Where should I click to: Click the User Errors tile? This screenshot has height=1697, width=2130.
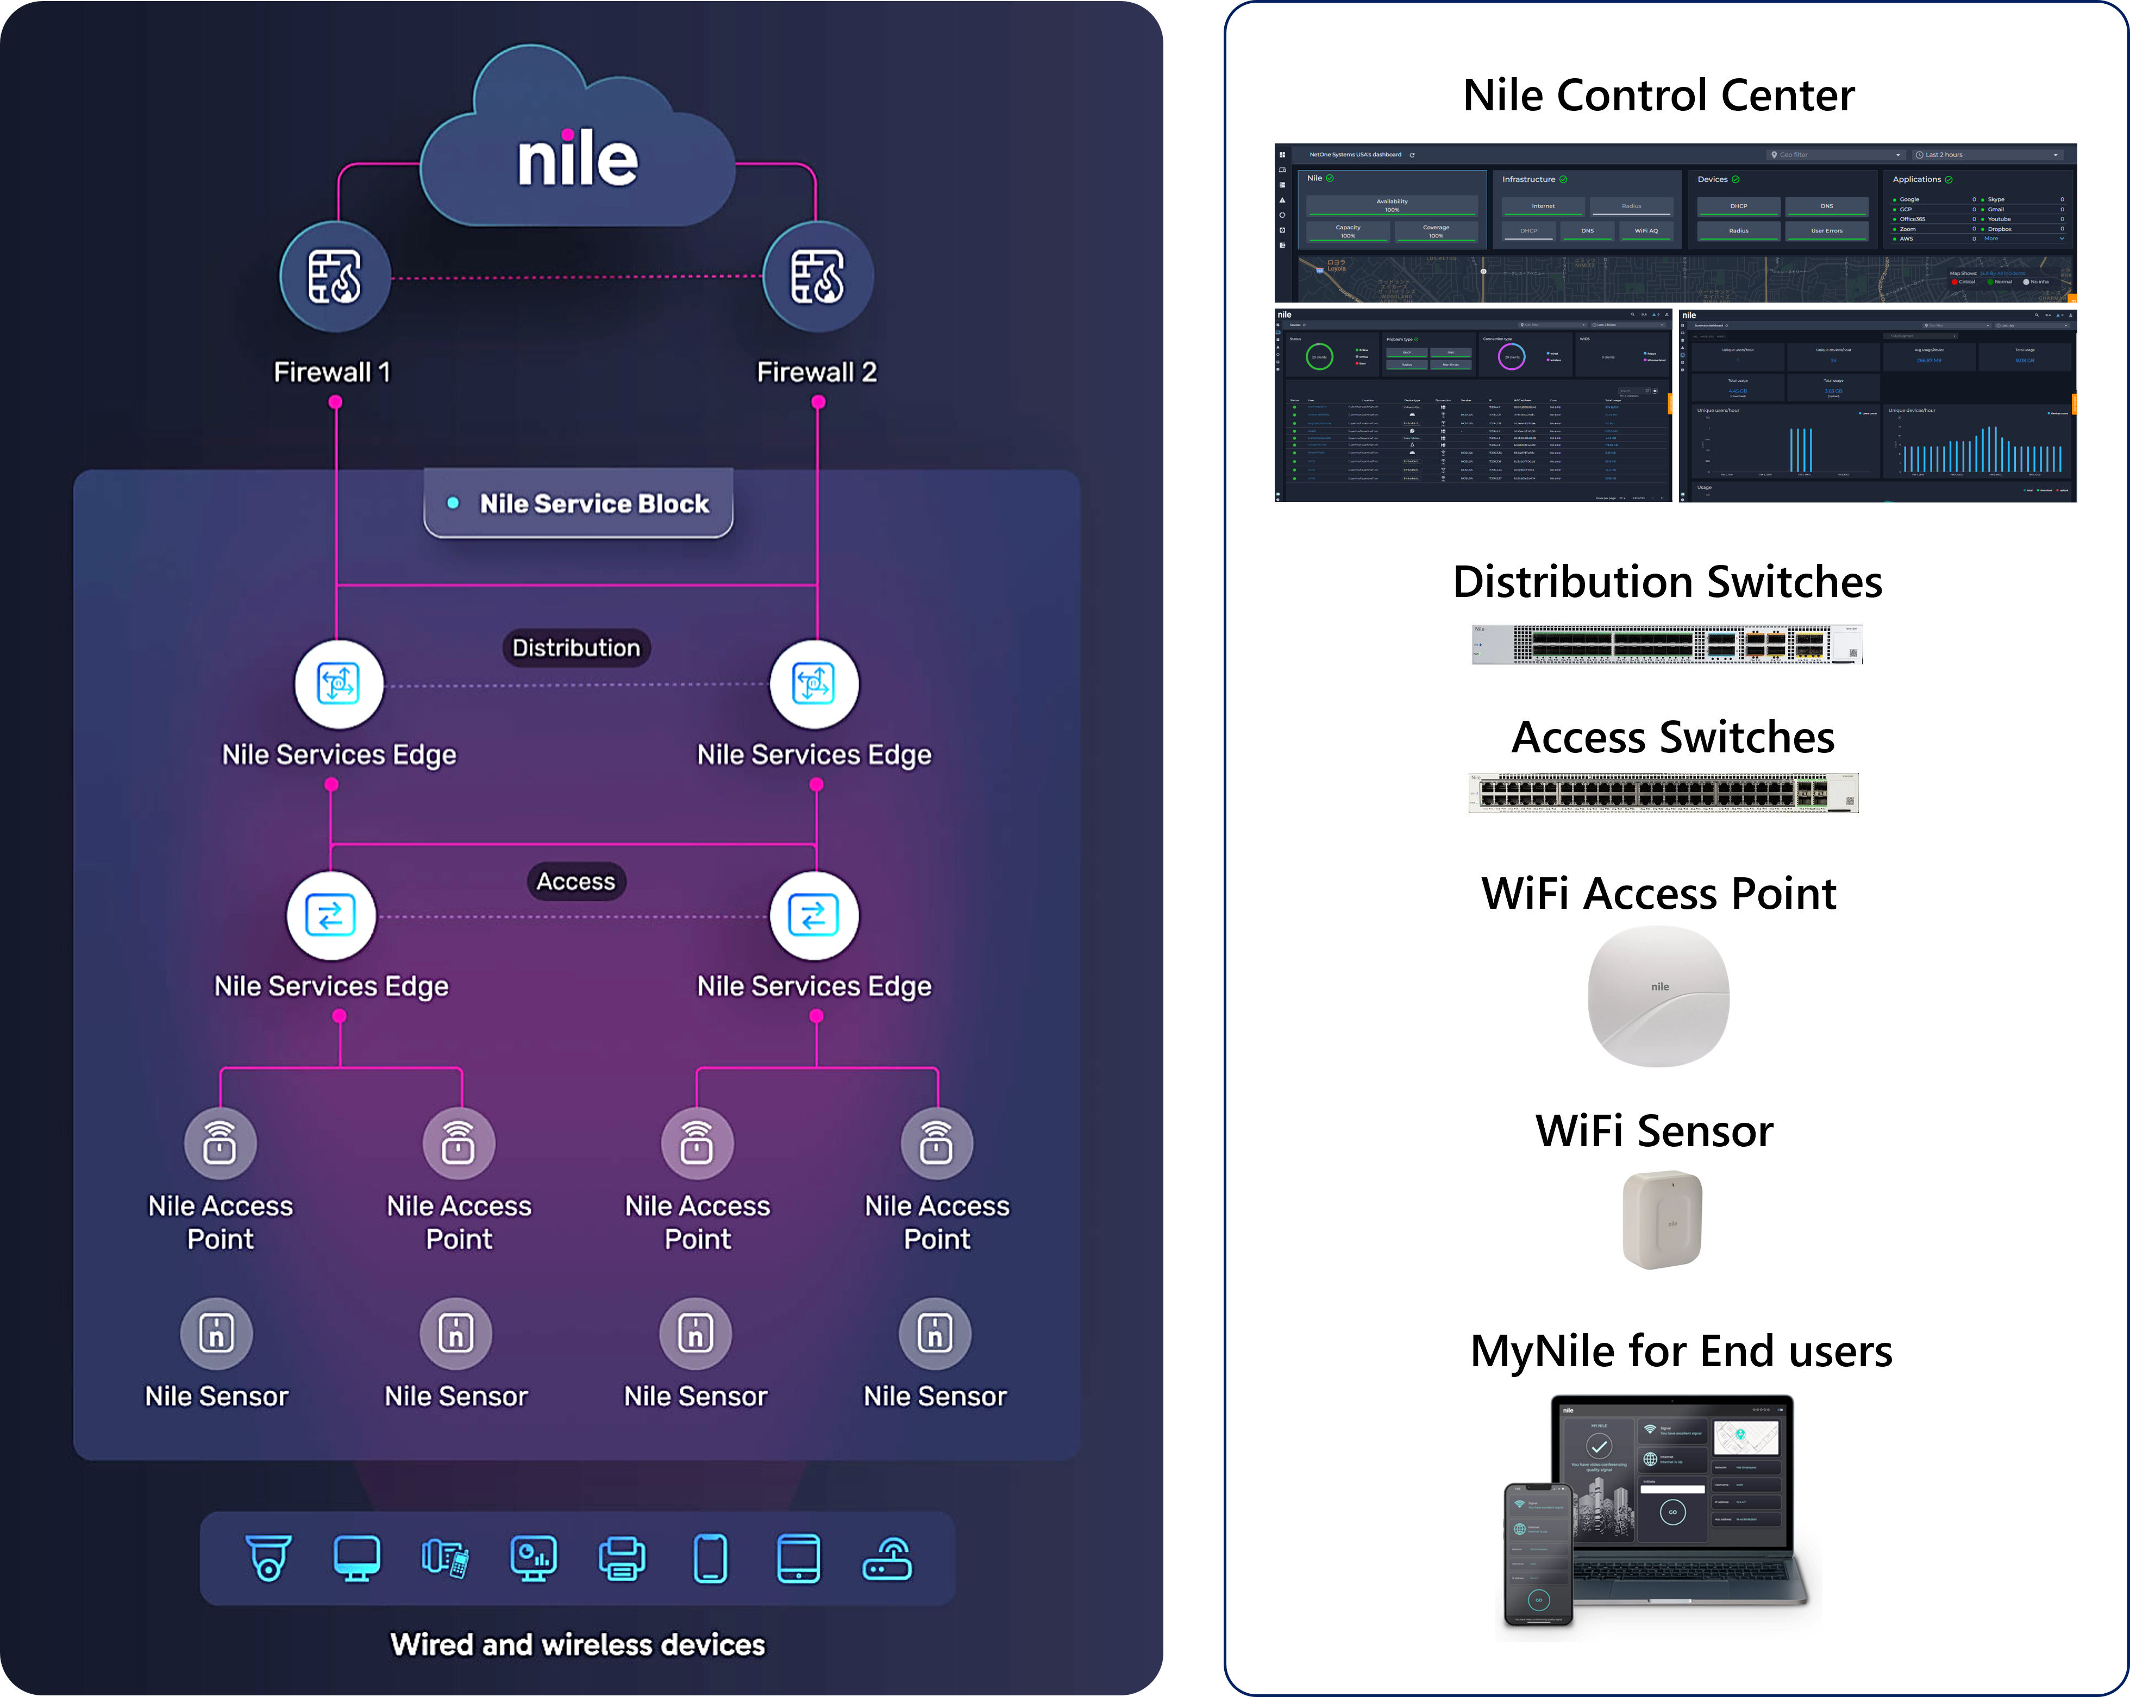[1826, 231]
